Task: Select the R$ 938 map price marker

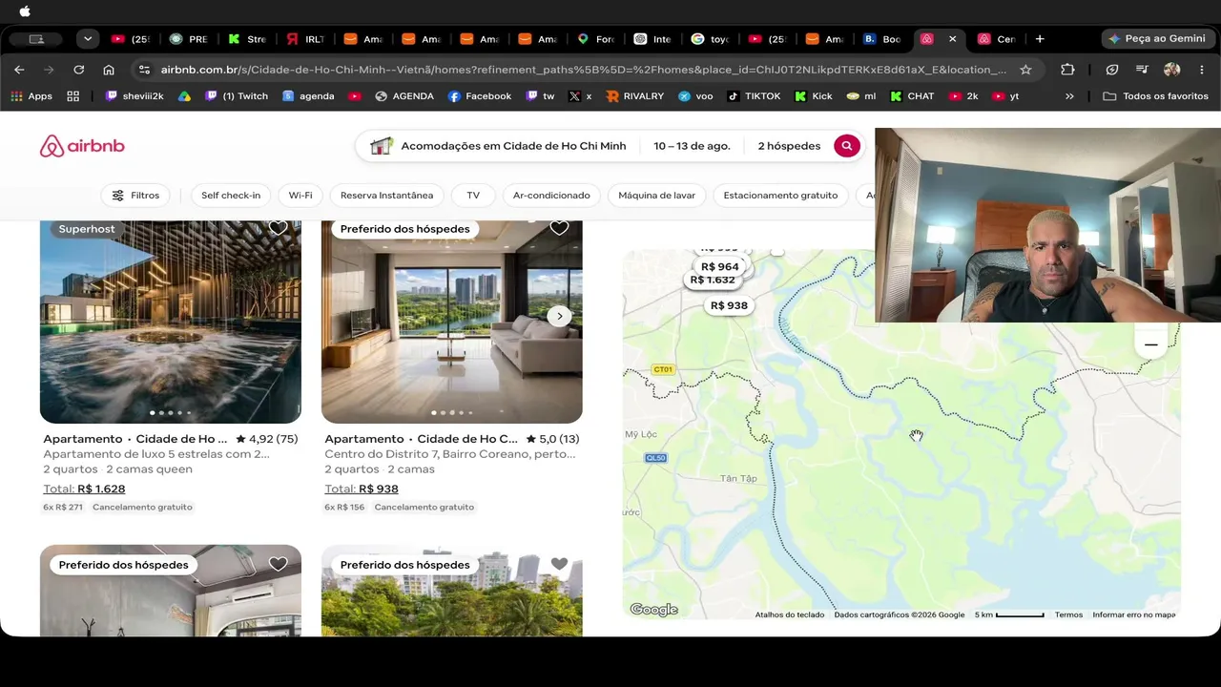Action: [x=729, y=305]
